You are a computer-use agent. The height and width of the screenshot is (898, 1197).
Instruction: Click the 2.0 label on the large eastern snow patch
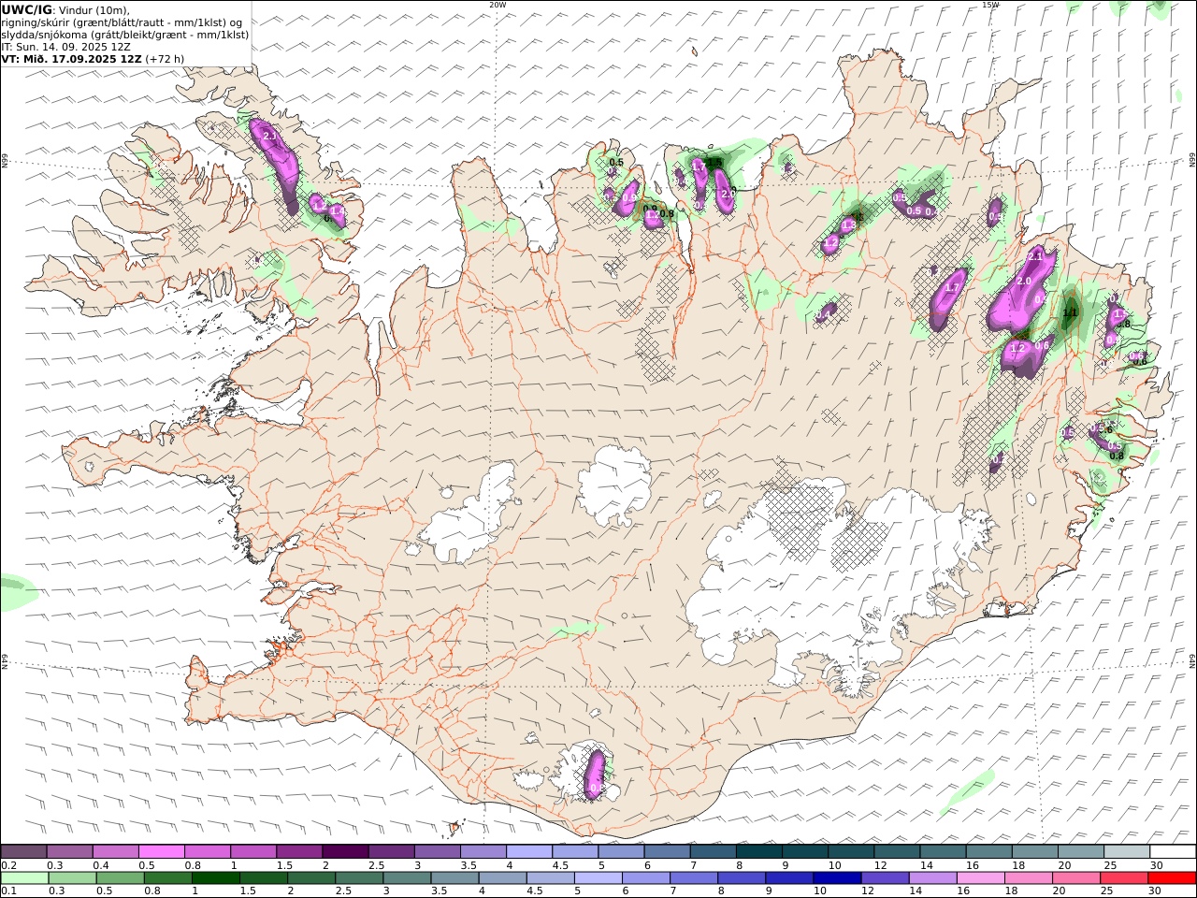coord(1023,281)
